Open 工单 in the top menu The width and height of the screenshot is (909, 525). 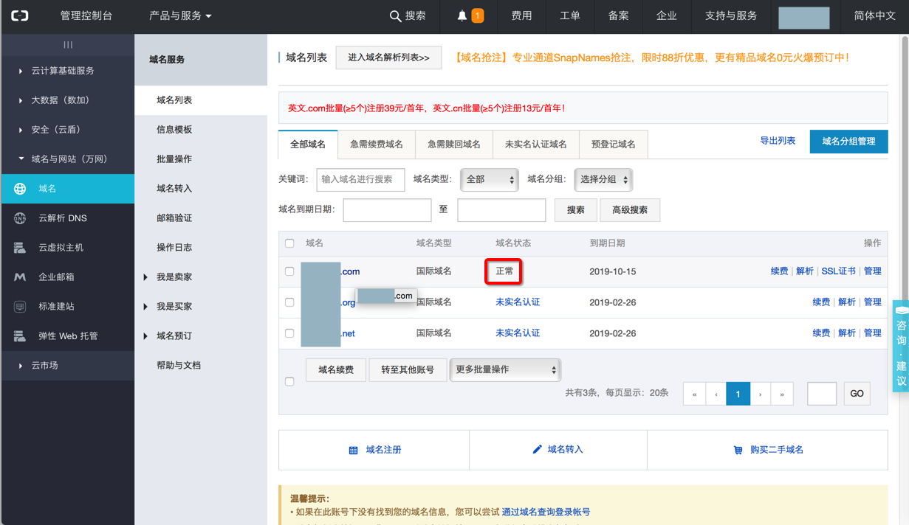click(570, 16)
